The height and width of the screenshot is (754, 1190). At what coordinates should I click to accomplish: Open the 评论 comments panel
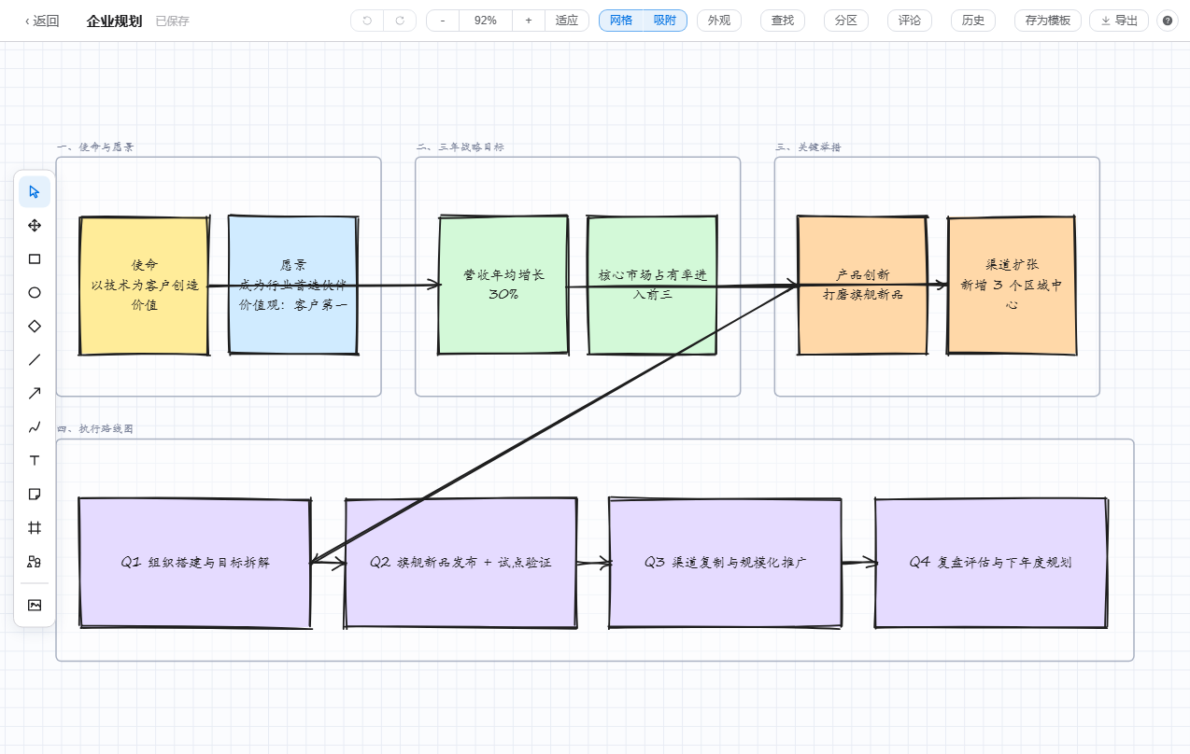tap(910, 21)
